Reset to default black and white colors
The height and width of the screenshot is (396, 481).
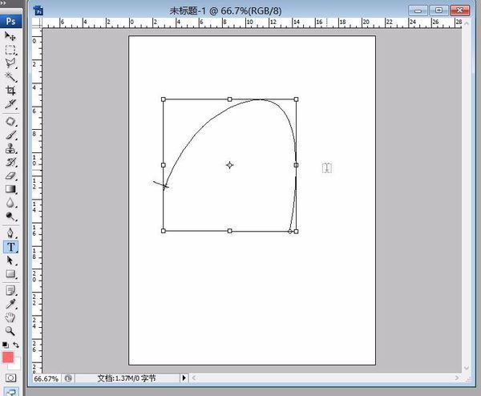tap(4, 345)
